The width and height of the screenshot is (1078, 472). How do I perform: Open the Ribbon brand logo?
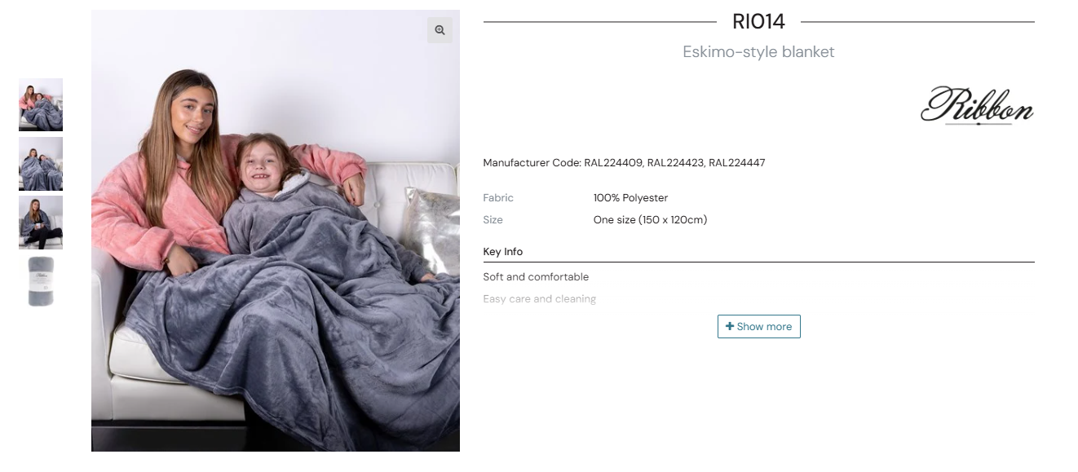[976, 105]
